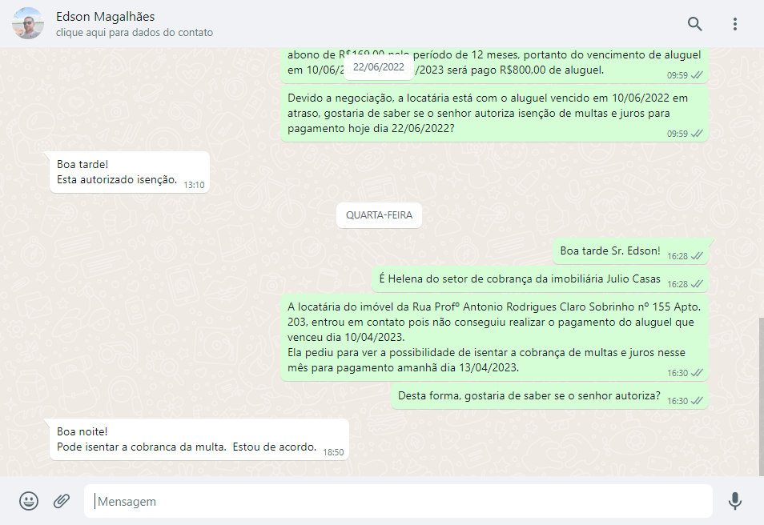764x525 pixels.
Task: Select the 'Esta autorizado isenção' message
Action: pyautogui.click(x=117, y=171)
